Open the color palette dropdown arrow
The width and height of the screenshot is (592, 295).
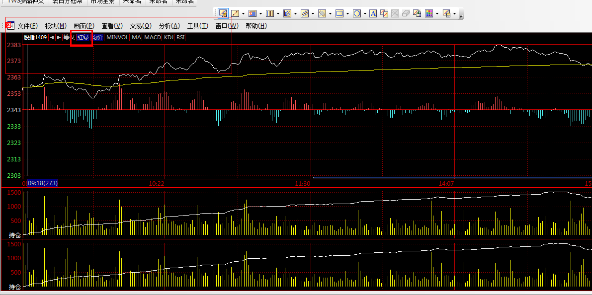pyautogui.click(x=436, y=13)
